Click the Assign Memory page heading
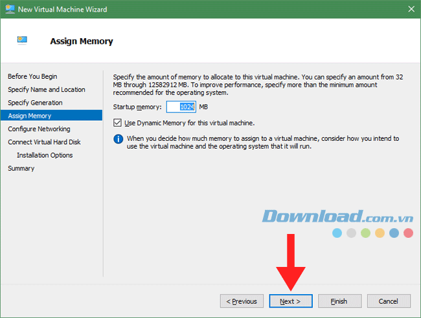 tap(82, 41)
